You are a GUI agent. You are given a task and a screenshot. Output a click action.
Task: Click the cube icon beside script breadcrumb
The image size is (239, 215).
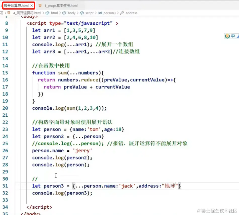point(82,13)
